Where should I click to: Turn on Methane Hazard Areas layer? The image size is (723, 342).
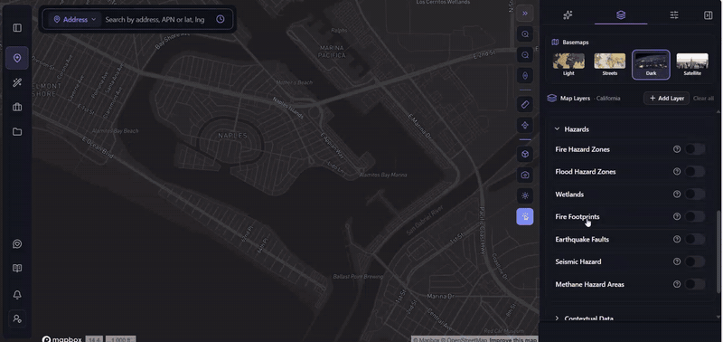point(695,284)
